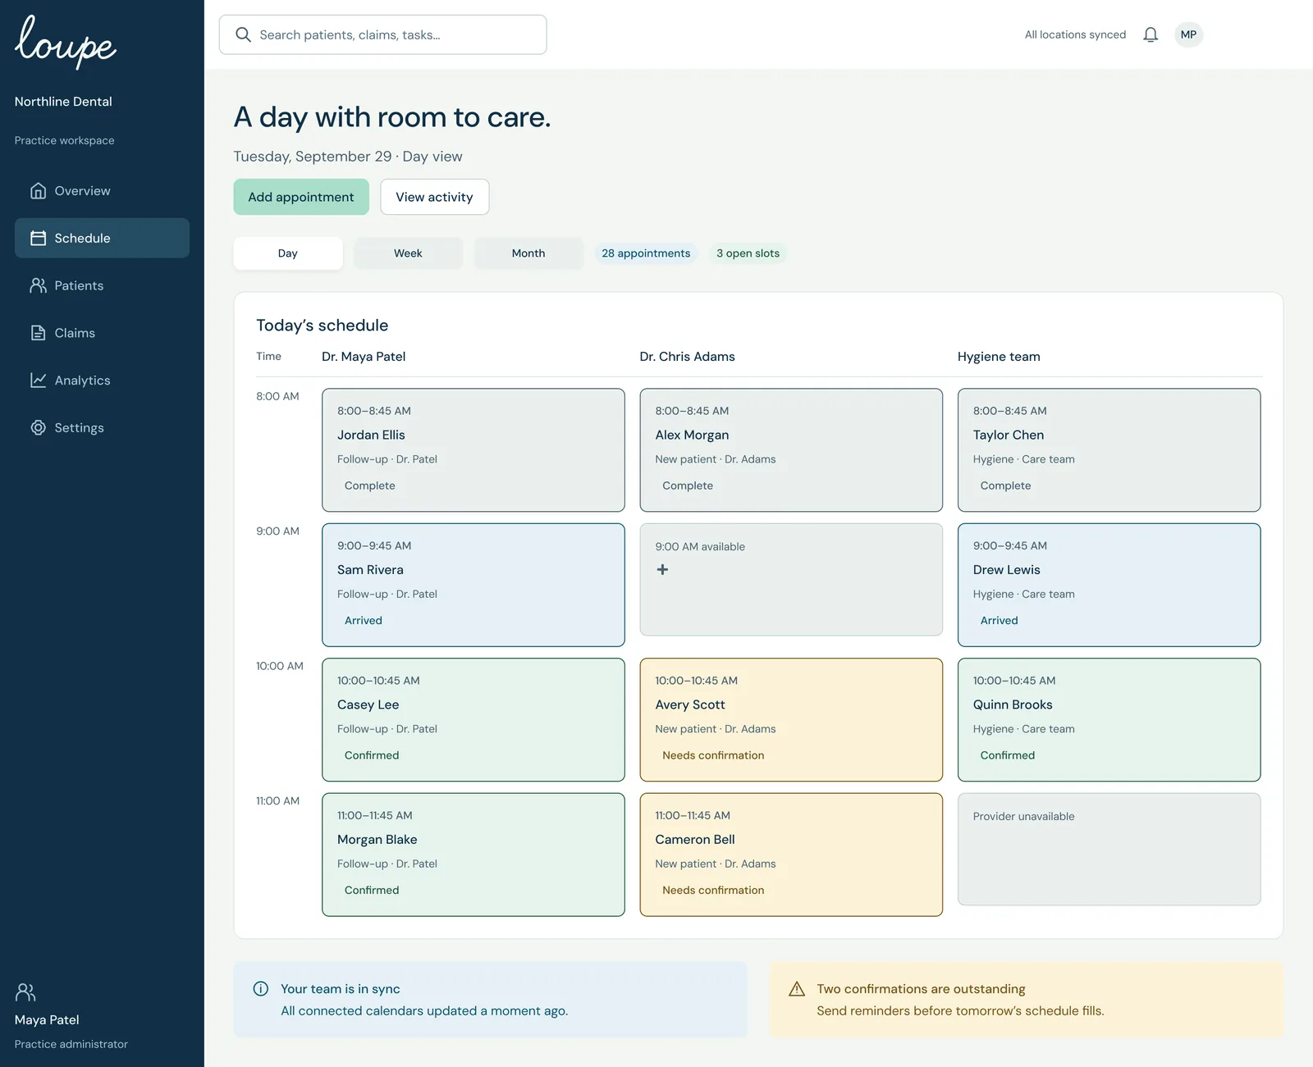
Task: Open Cameron Bell appointment card
Action: [x=791, y=855]
